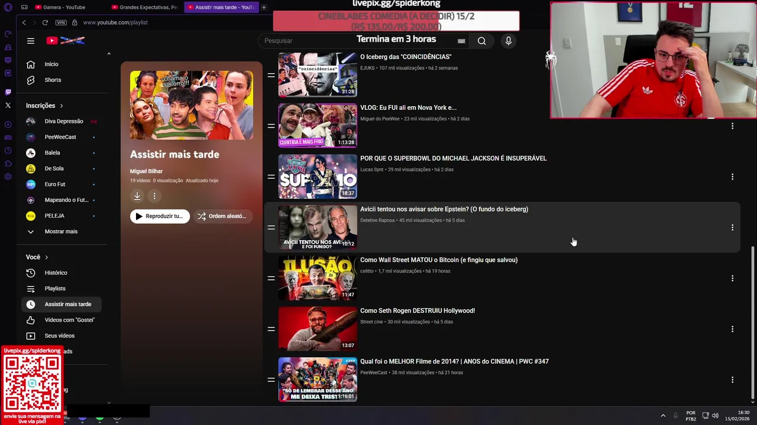
Task: Click the YouTube logo
Action: click(x=66, y=41)
